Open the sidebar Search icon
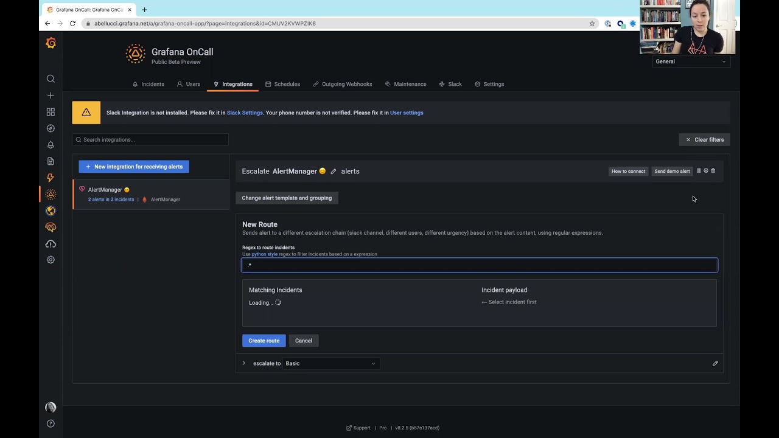This screenshot has width=779, height=438. coord(51,78)
